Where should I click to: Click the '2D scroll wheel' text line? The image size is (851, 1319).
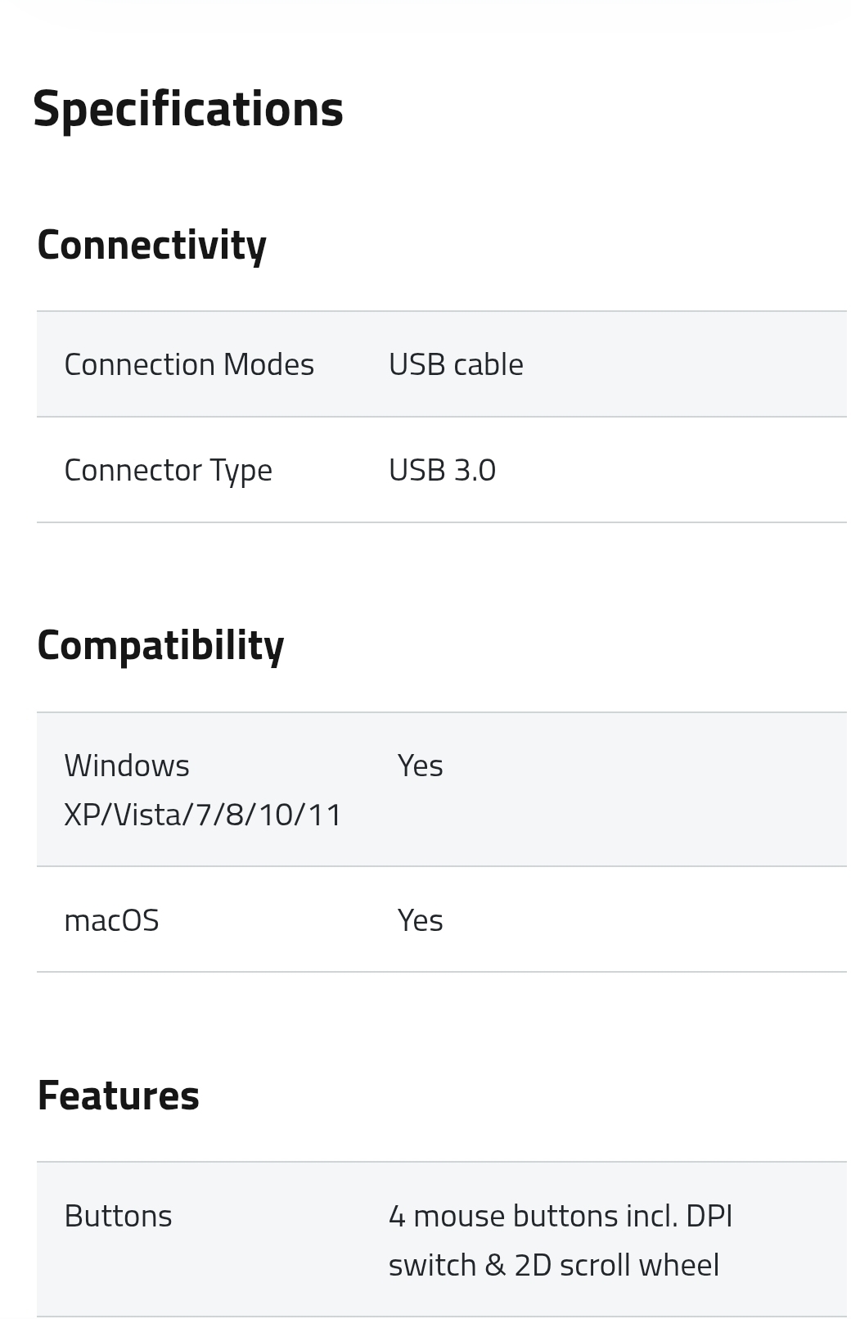pos(553,1265)
